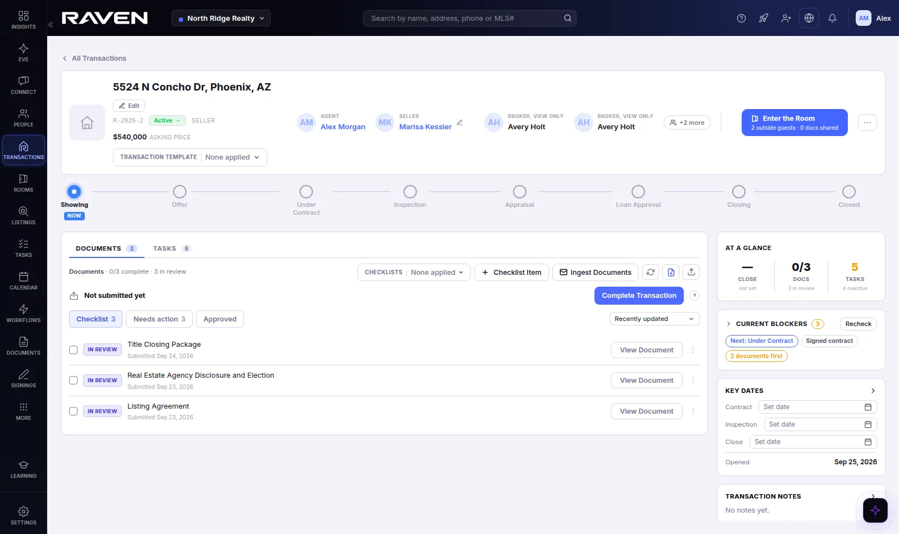Open Insights in the sidebar

click(x=23, y=20)
